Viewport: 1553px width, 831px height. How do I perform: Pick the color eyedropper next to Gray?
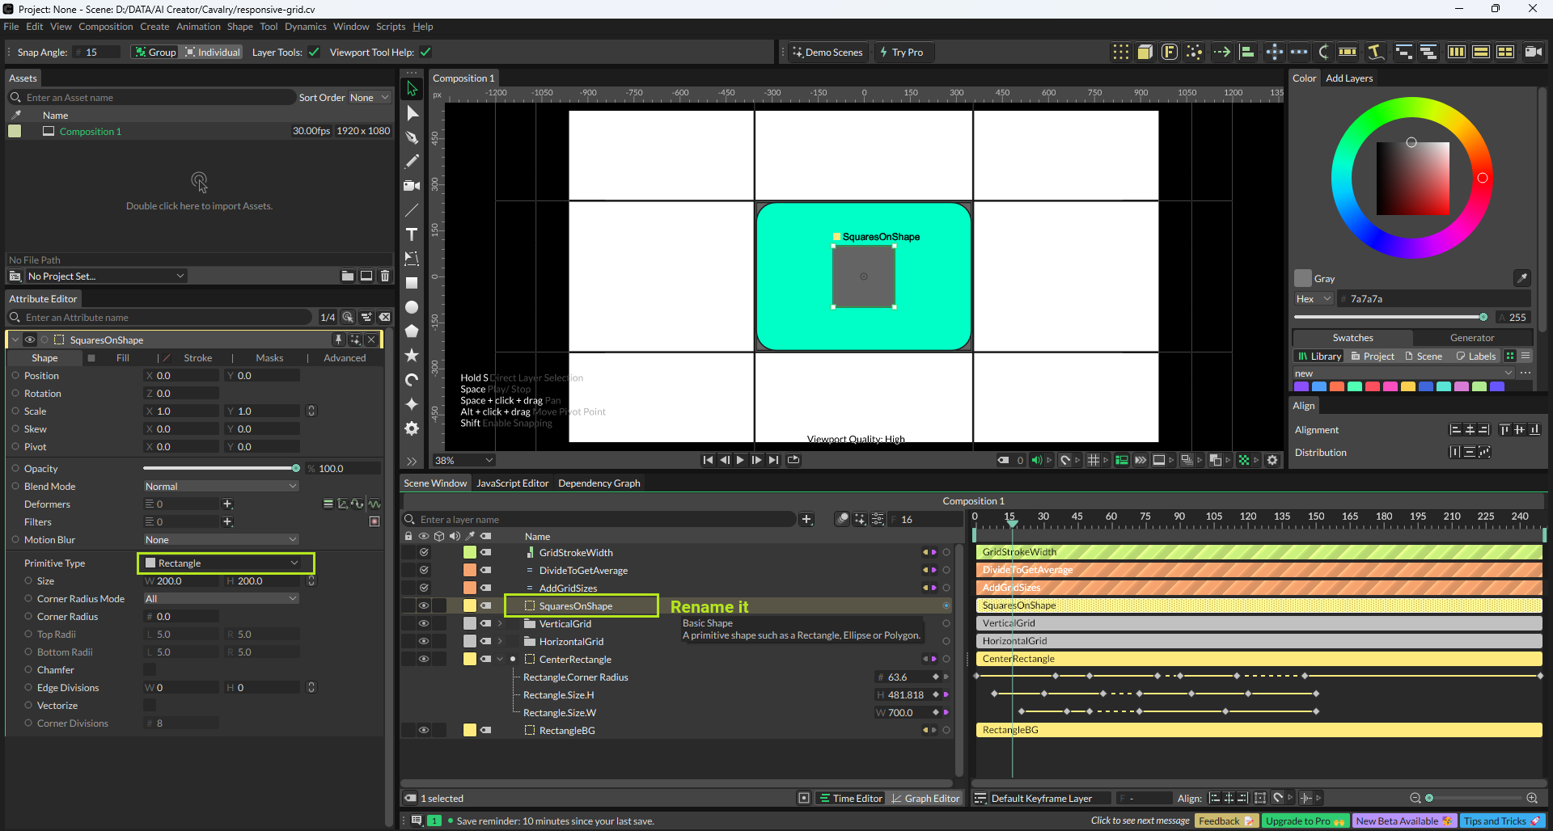pyautogui.click(x=1521, y=278)
